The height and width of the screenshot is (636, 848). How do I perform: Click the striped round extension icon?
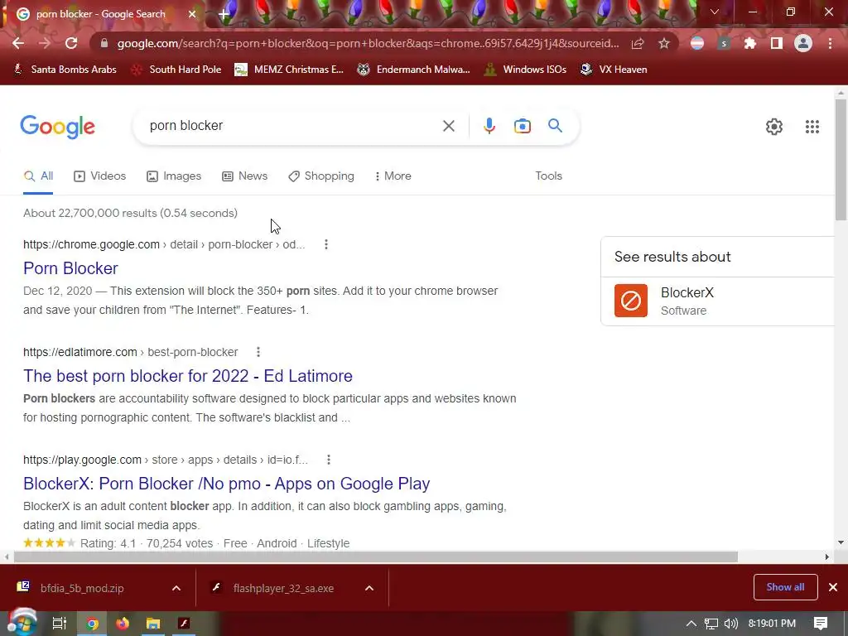pos(697,43)
